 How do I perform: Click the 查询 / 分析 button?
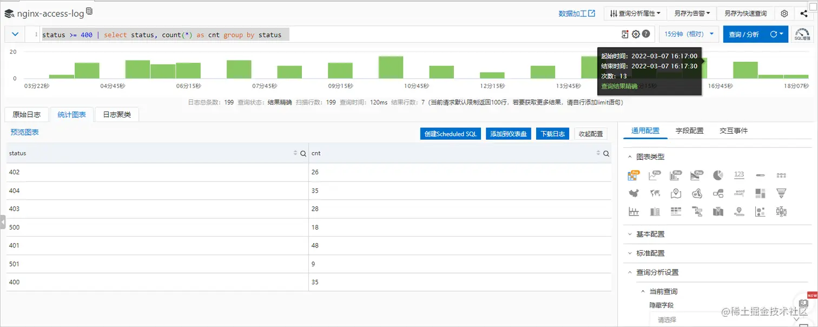pos(744,34)
